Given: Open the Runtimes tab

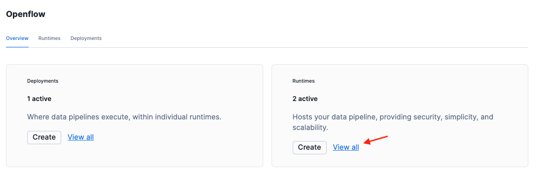Looking at the screenshot, I should (x=49, y=38).
